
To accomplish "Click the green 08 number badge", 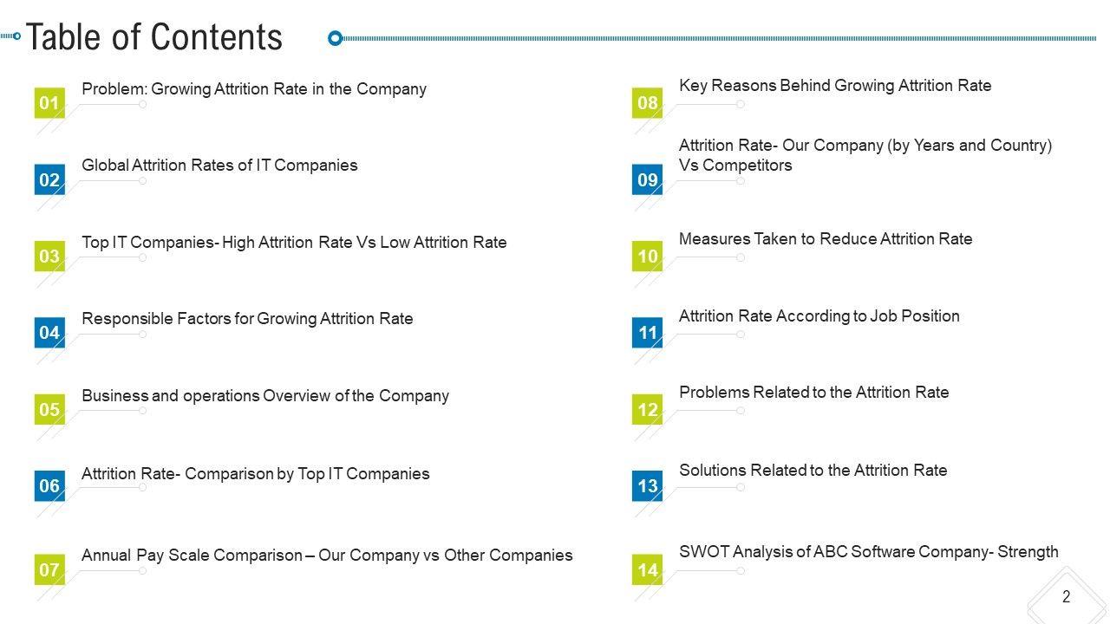I will coord(647,104).
